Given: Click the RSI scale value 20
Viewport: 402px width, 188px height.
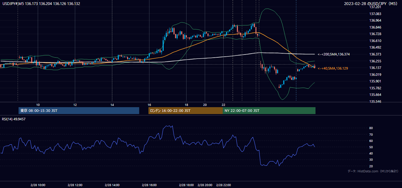Looking at the screenshot, I should 371,166.
